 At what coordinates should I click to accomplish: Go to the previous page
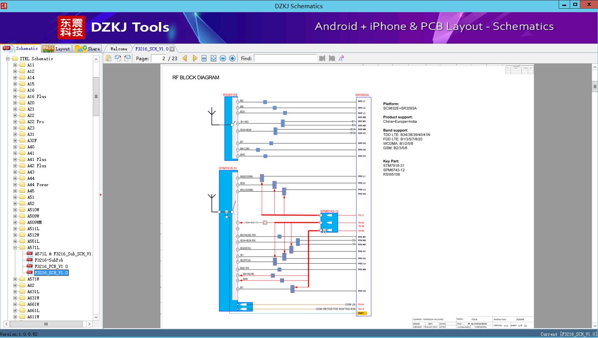[185, 58]
